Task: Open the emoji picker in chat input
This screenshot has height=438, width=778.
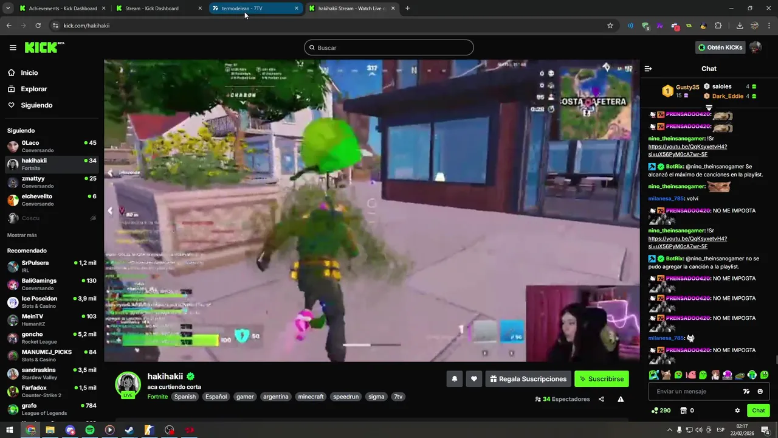Action: (760, 392)
